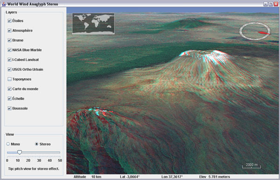
Task: Click the red compass needle
Action: point(264,33)
